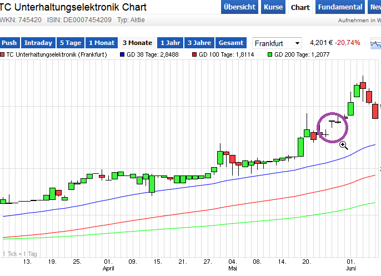The image size is (381, 276).
Task: Click the 01. Juni axis label
Action: click(351, 265)
